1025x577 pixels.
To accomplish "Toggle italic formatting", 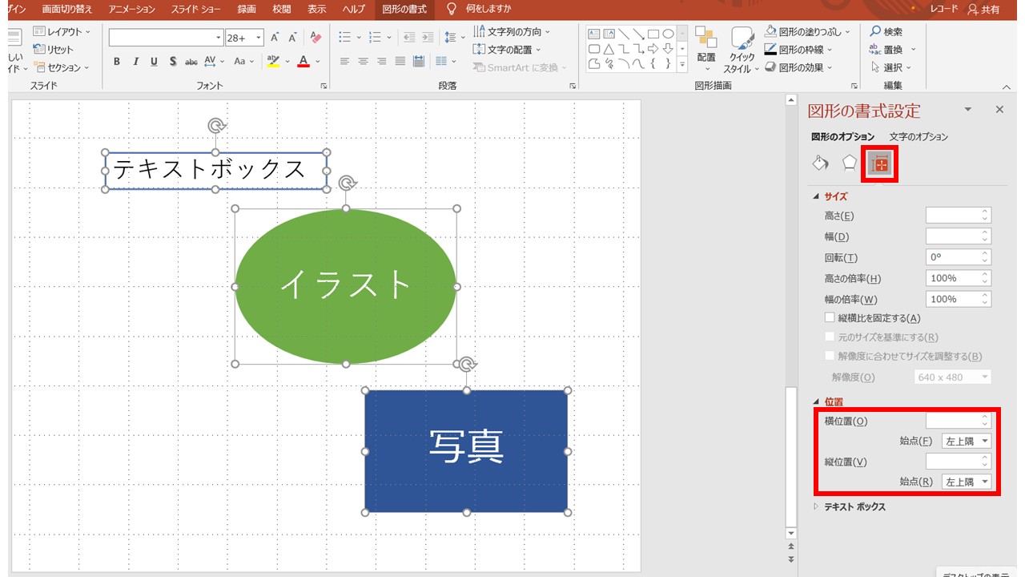I will click(x=135, y=62).
